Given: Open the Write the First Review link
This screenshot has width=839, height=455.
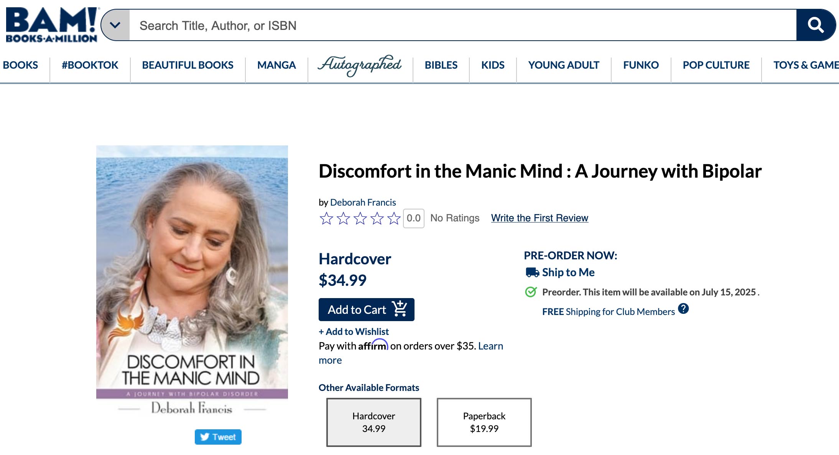Looking at the screenshot, I should tap(540, 218).
